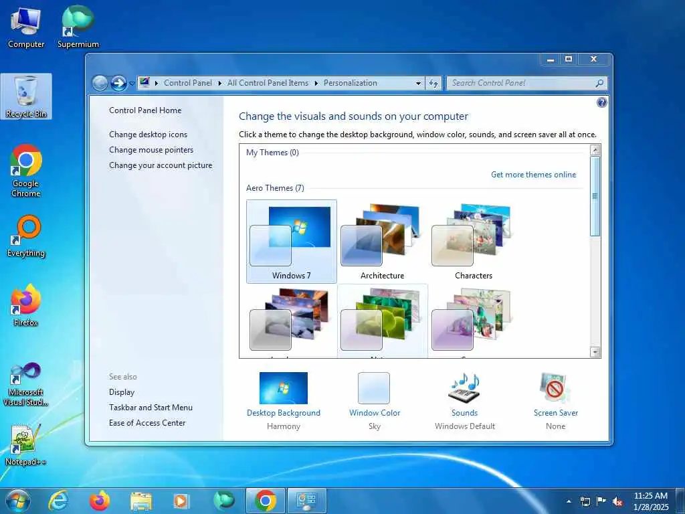The height and width of the screenshot is (514, 685).
Task: Expand arrow before Control Panel breadcrumb
Action: click(x=157, y=83)
